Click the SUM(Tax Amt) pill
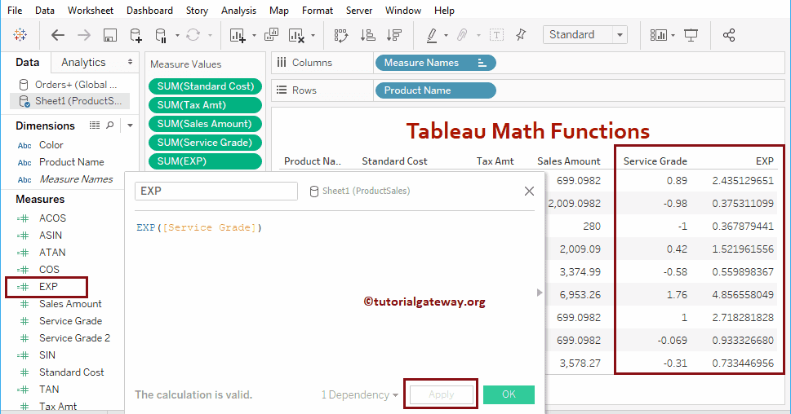 (x=206, y=105)
